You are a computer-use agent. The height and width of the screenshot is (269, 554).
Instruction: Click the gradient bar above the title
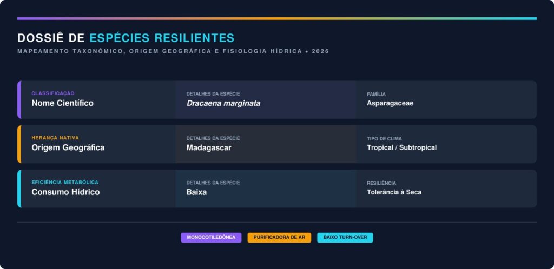click(x=276, y=18)
